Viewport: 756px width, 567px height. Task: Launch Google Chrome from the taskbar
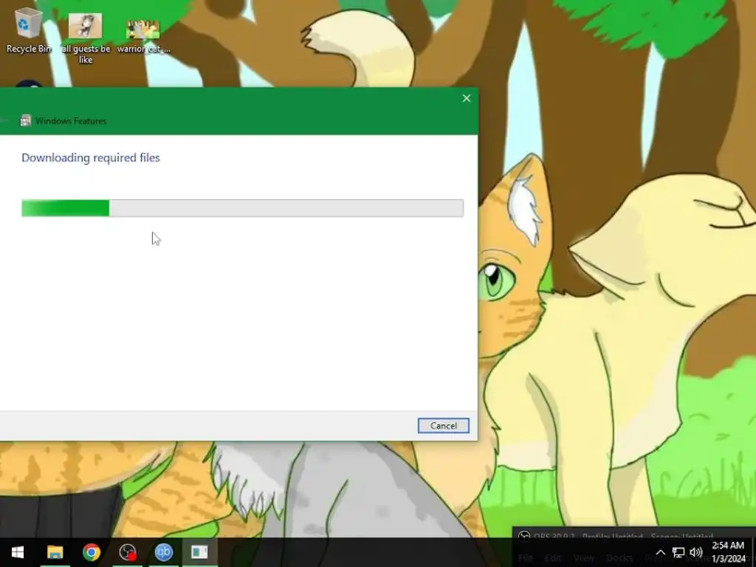pyautogui.click(x=91, y=552)
